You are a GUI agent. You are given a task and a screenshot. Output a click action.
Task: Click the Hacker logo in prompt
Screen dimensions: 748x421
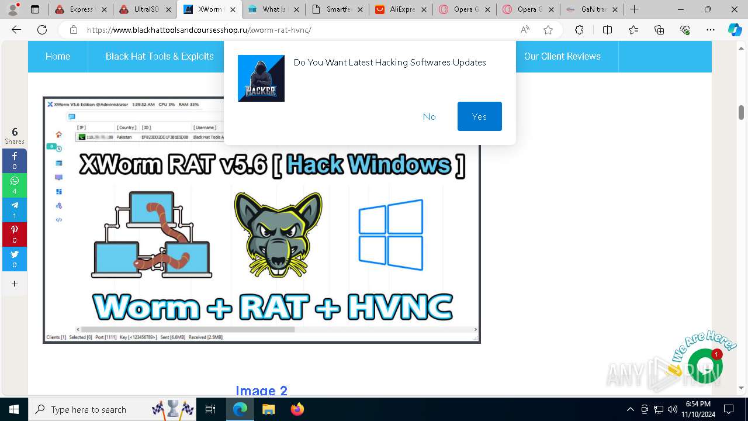261,78
